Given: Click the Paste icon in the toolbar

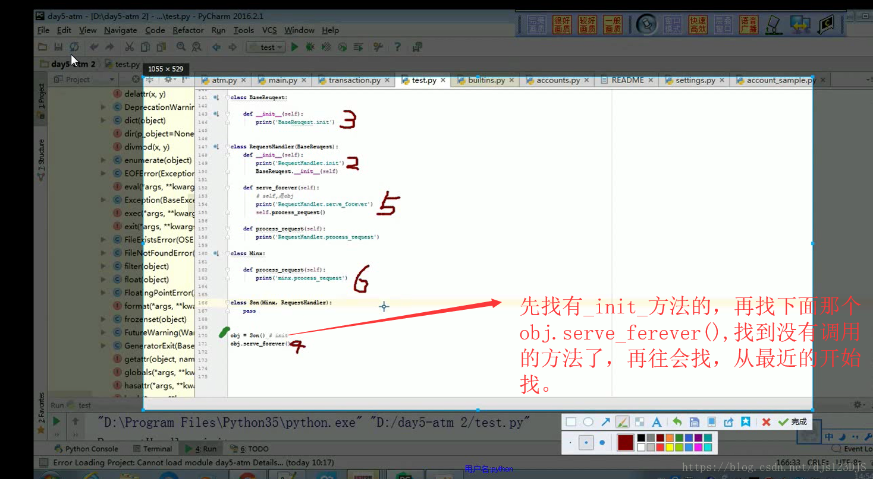Looking at the screenshot, I should (161, 47).
